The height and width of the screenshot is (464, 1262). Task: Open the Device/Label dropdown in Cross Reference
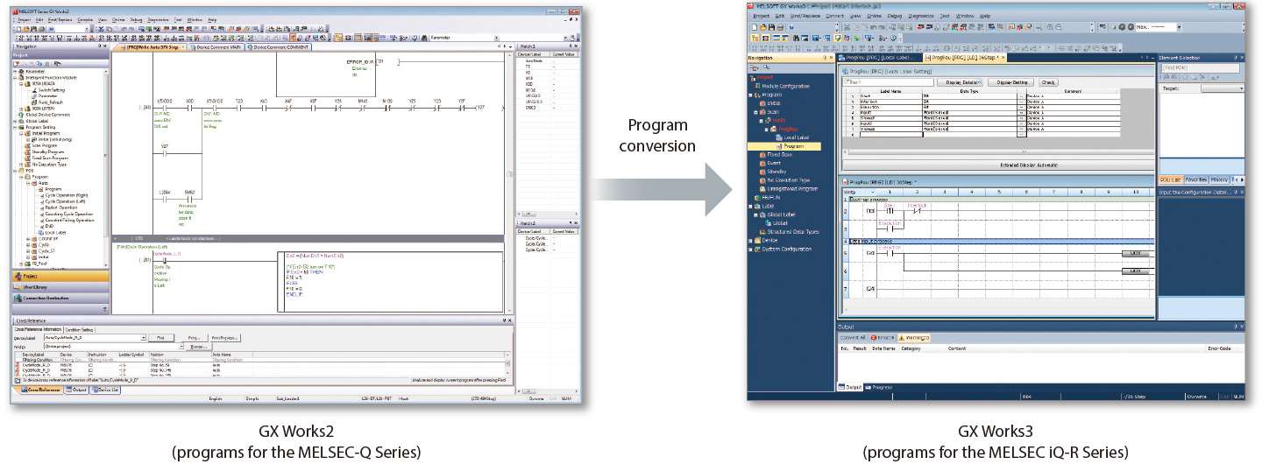click(142, 337)
